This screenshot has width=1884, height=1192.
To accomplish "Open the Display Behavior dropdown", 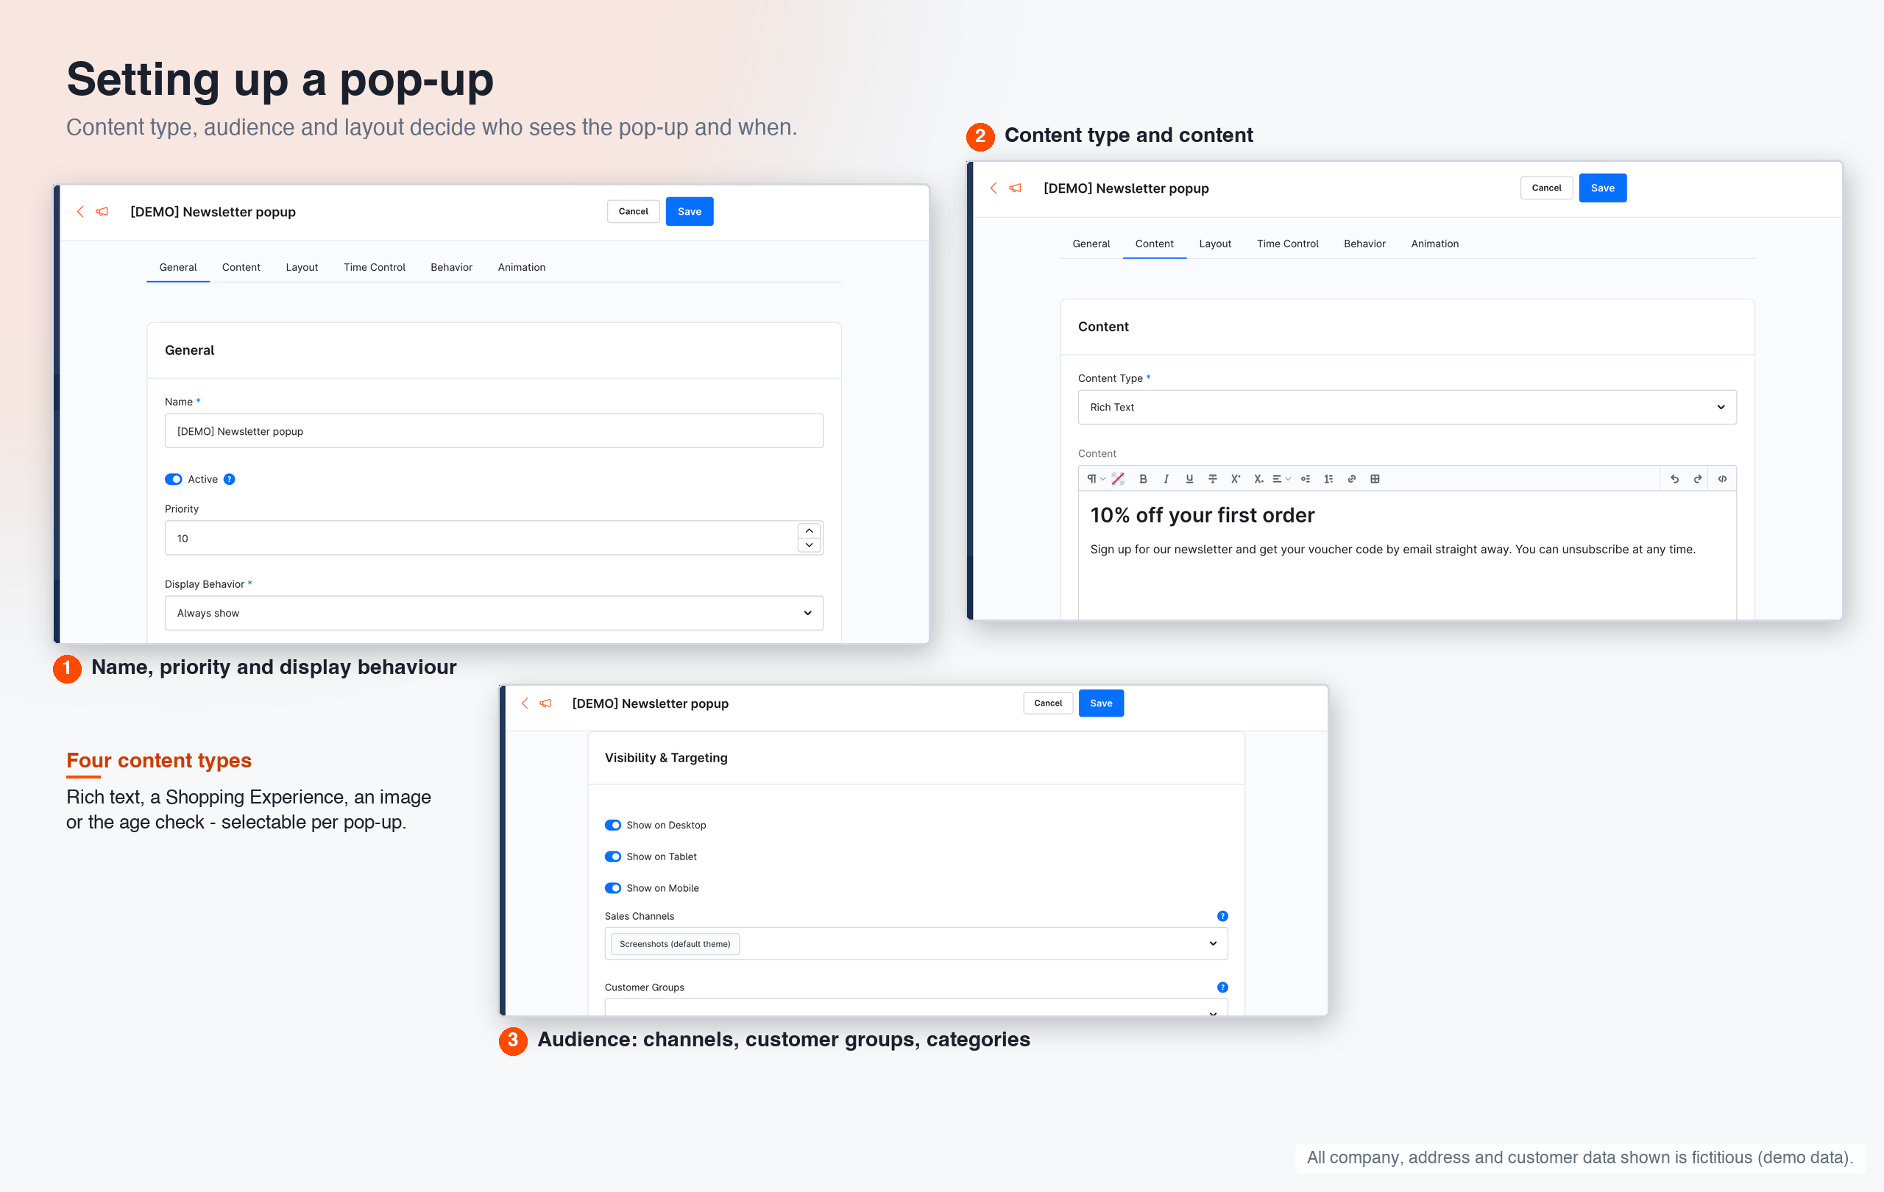I will (x=494, y=613).
